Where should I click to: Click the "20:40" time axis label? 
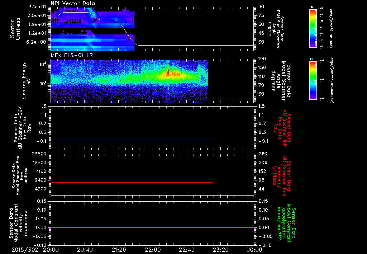click(85, 250)
